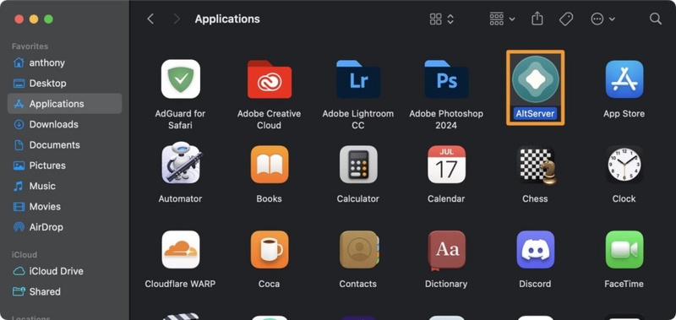
Task: Click the Adobe Photoshop 2024 label
Action: coord(446,119)
